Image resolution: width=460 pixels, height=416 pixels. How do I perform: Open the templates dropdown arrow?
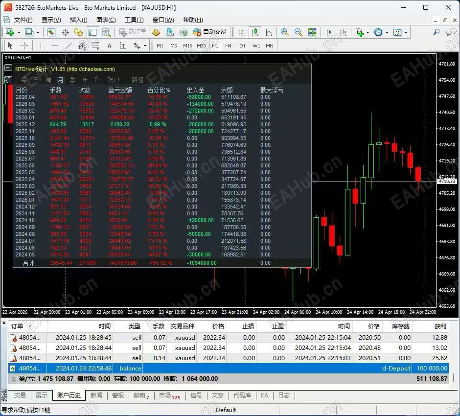pyautogui.click(x=406, y=33)
